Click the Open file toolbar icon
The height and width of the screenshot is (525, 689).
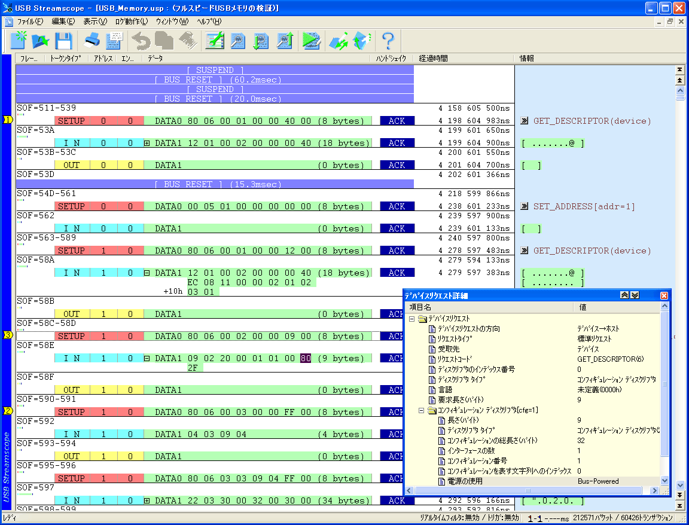pyautogui.click(x=41, y=41)
